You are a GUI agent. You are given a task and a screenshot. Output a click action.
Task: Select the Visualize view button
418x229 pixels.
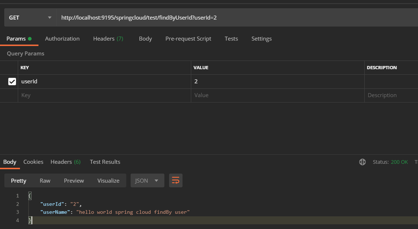(x=108, y=181)
